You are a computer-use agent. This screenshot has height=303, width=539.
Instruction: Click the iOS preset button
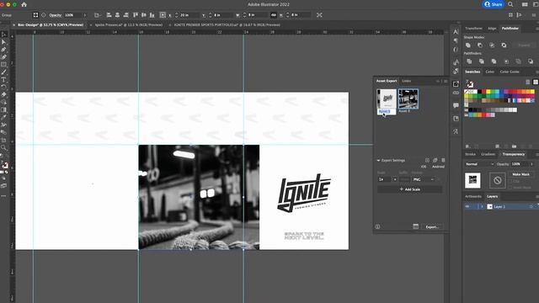(424, 167)
